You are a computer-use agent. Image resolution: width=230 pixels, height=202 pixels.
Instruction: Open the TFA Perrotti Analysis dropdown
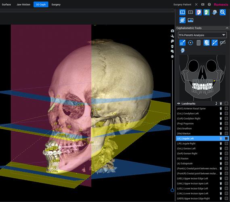(x=202, y=35)
